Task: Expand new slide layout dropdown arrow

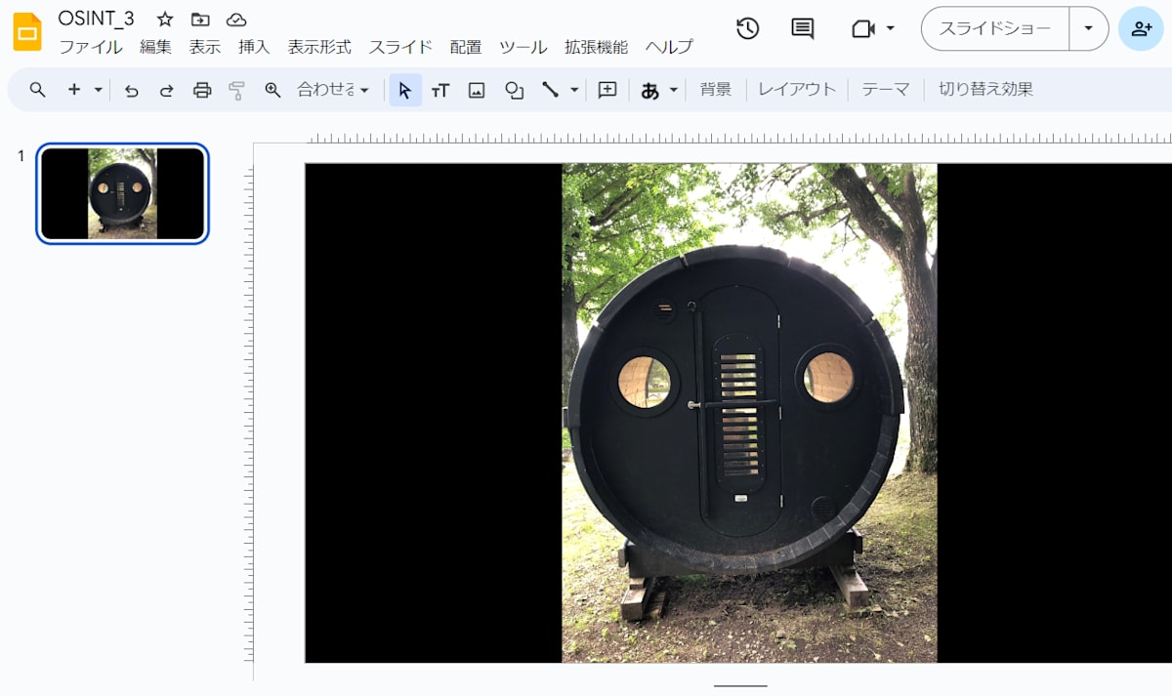Action: point(98,90)
